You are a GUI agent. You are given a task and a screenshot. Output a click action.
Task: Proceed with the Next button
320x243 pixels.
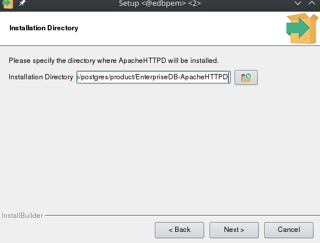click(x=234, y=230)
